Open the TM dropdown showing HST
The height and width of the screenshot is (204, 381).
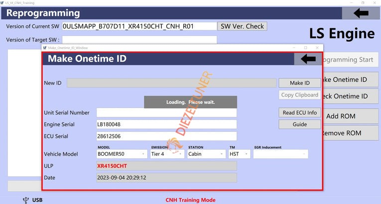point(240,154)
